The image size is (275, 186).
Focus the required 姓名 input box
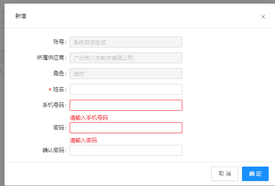(126, 89)
